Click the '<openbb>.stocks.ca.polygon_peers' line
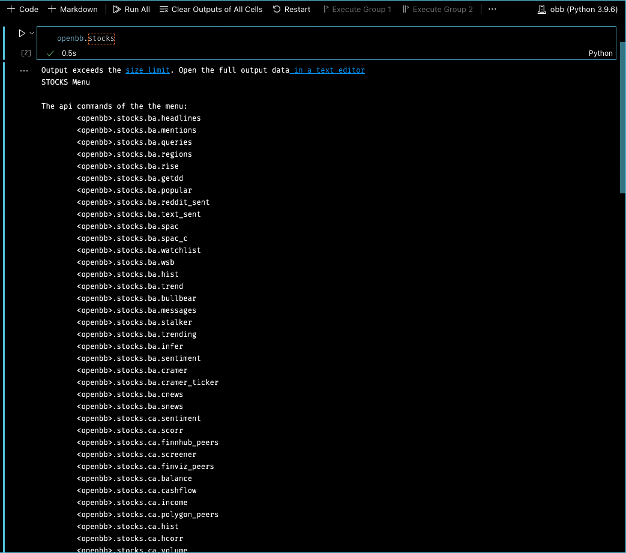 click(x=148, y=514)
